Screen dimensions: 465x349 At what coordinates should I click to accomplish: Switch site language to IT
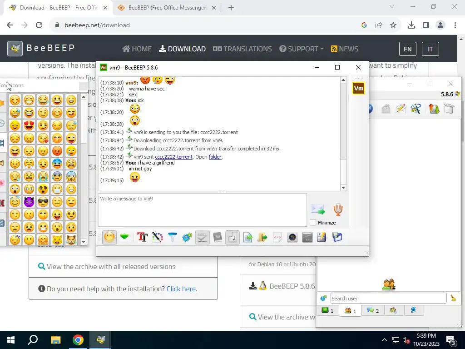430,49
